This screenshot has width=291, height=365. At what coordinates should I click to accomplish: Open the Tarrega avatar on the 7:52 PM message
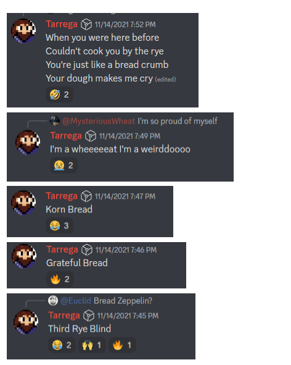click(23, 31)
